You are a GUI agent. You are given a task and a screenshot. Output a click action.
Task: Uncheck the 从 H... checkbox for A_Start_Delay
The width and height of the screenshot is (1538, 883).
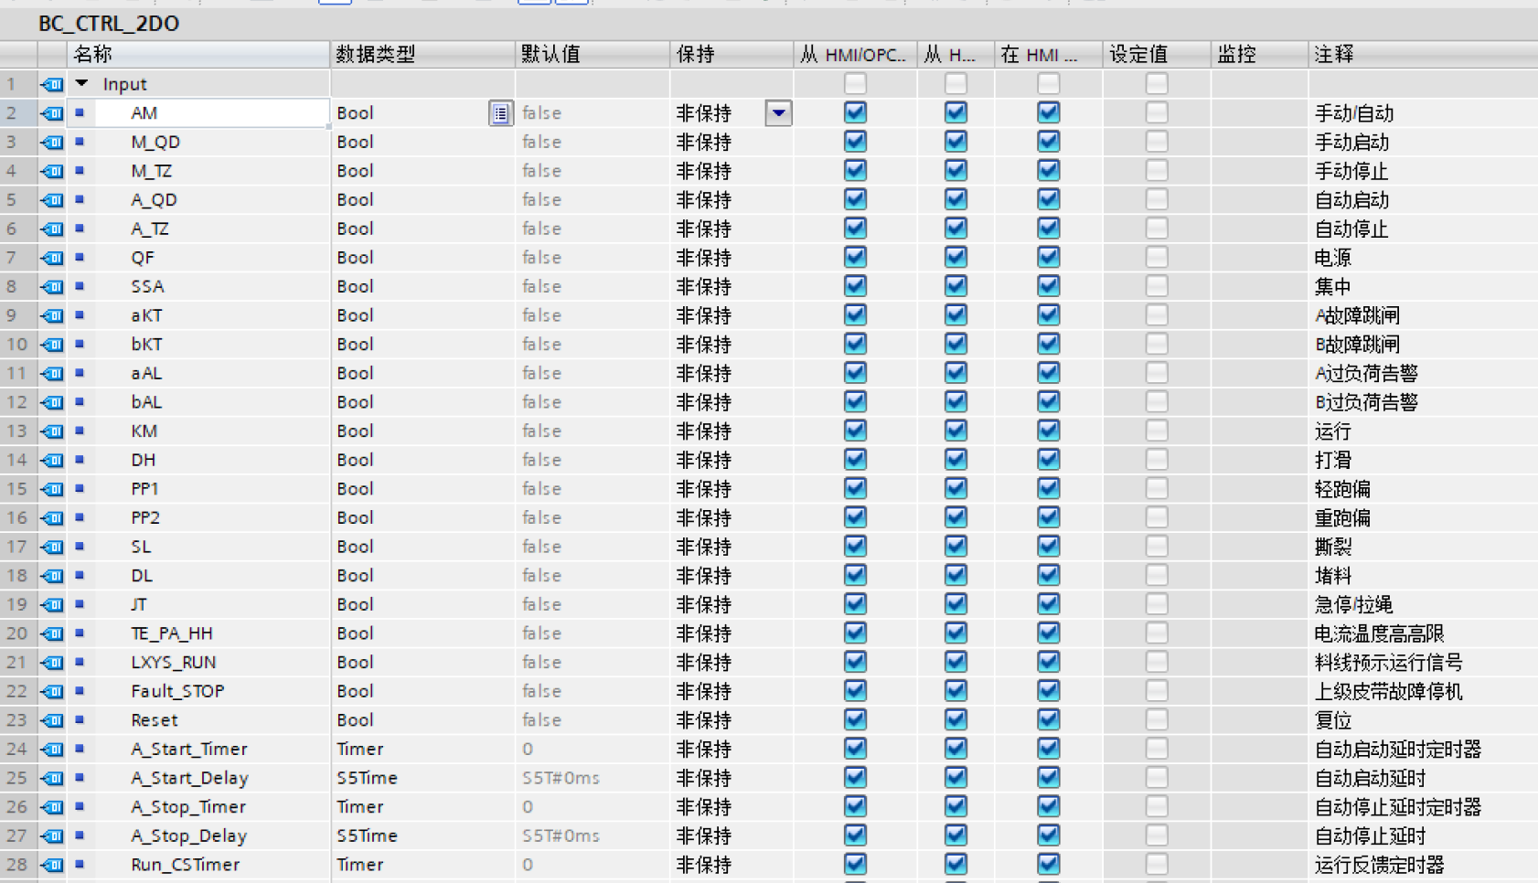(x=956, y=778)
